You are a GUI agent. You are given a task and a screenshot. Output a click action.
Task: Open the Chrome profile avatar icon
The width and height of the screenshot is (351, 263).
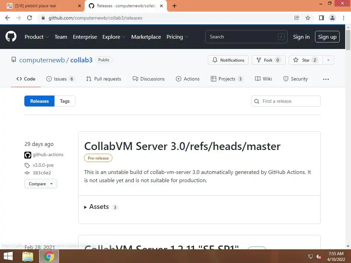coord(332,18)
